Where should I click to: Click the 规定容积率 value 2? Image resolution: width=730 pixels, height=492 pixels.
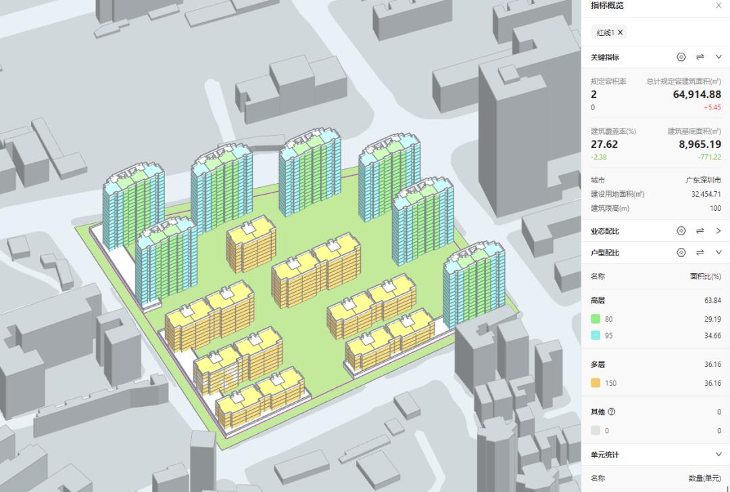[x=594, y=95]
